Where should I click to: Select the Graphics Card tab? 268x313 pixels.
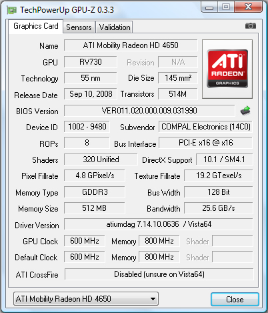(36, 26)
